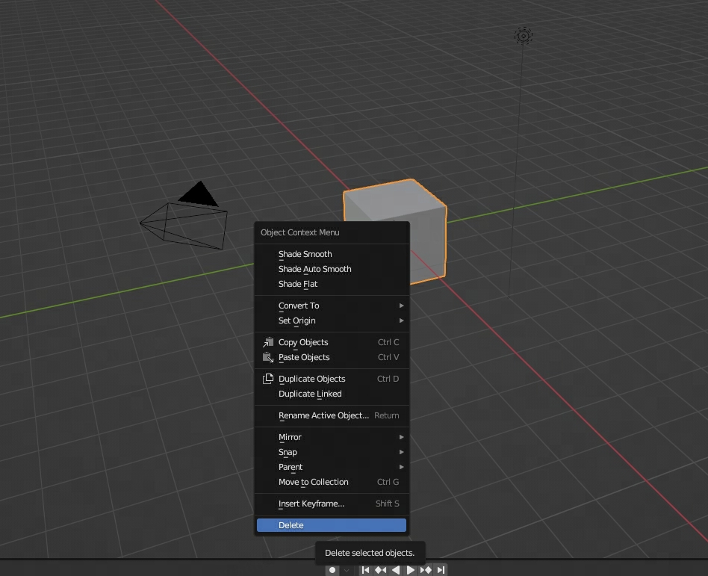Choose Shade Smooth from context menu
The height and width of the screenshot is (576, 708).
(305, 254)
